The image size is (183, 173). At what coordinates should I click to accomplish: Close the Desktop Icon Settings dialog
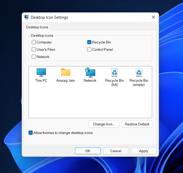point(153,17)
